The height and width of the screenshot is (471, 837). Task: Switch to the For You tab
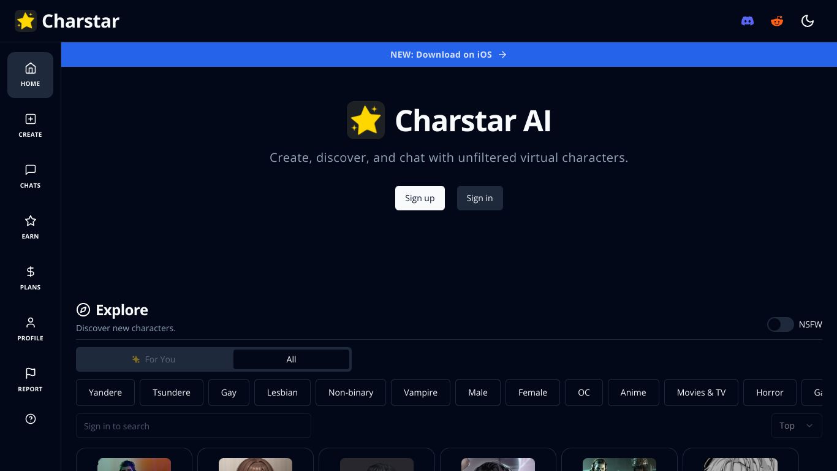click(x=154, y=359)
